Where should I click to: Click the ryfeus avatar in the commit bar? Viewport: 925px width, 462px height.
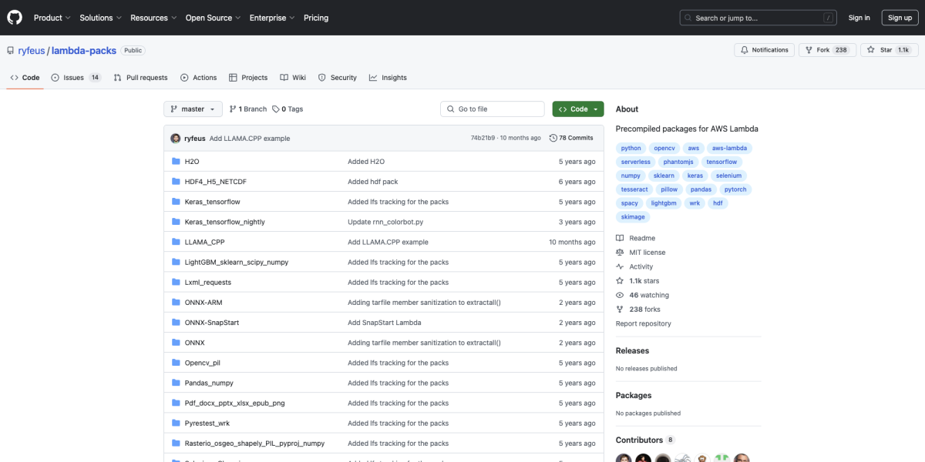point(176,137)
